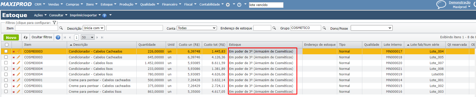Check the box for row Lote006

coord(6,74)
